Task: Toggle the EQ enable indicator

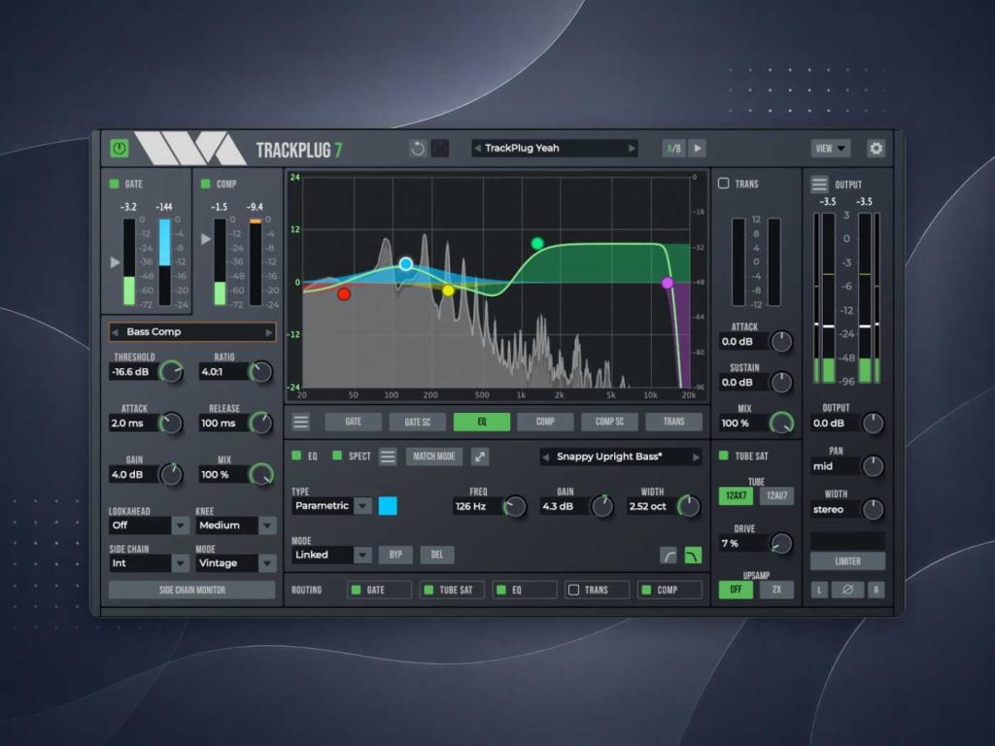Action: click(296, 456)
